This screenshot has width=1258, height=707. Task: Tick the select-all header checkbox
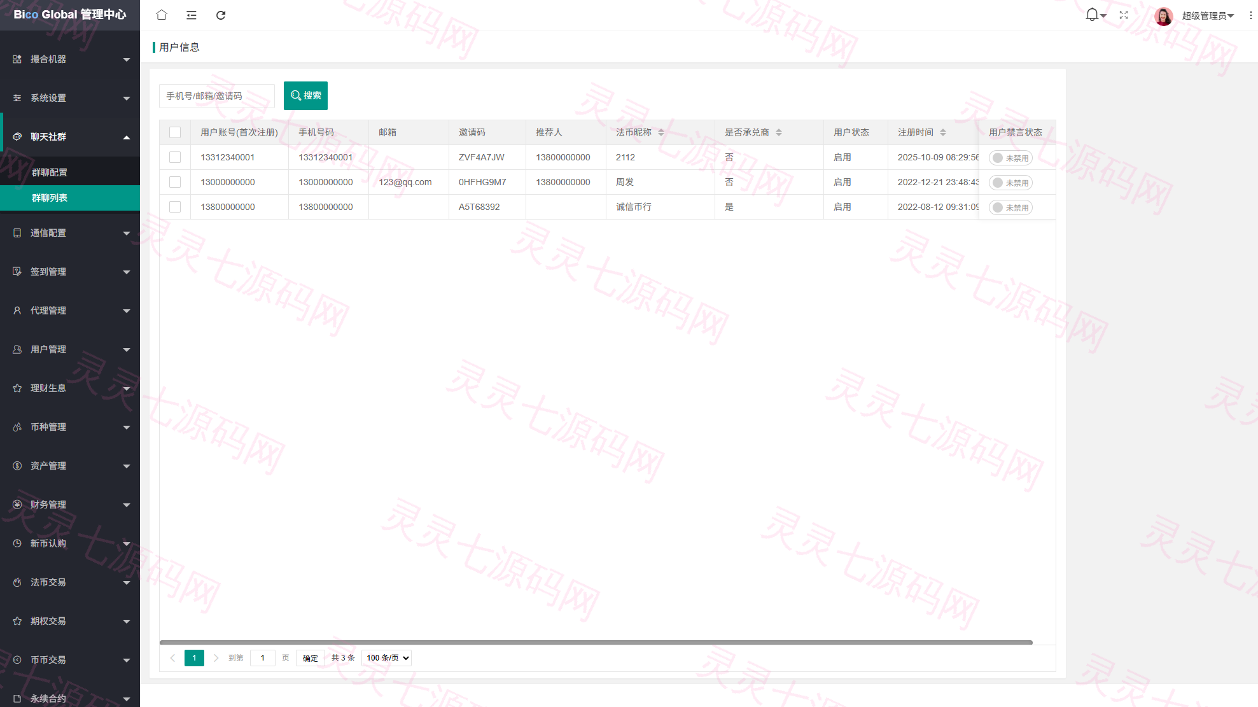175,132
